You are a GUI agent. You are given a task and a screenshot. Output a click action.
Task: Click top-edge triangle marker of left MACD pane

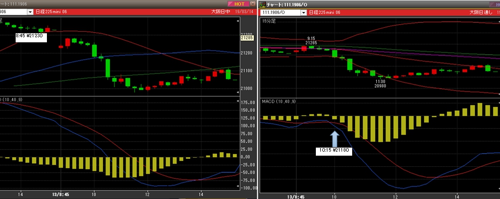tap(238, 101)
